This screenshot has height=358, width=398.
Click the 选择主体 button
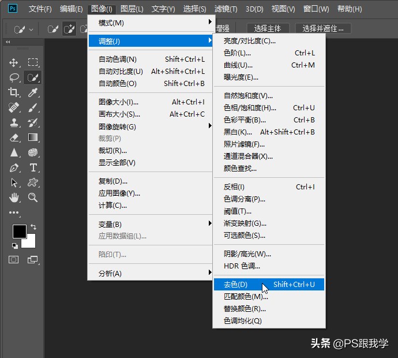click(x=268, y=28)
